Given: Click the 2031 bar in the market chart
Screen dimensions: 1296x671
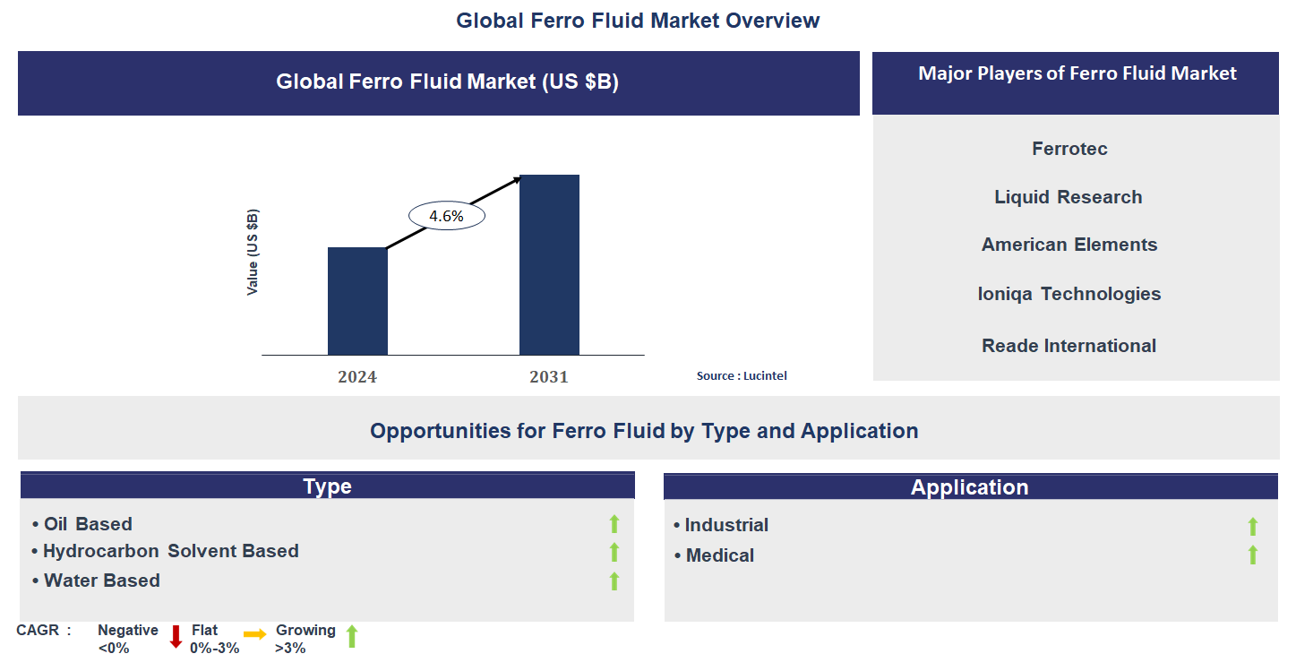Looking at the screenshot, I should click(x=549, y=264).
